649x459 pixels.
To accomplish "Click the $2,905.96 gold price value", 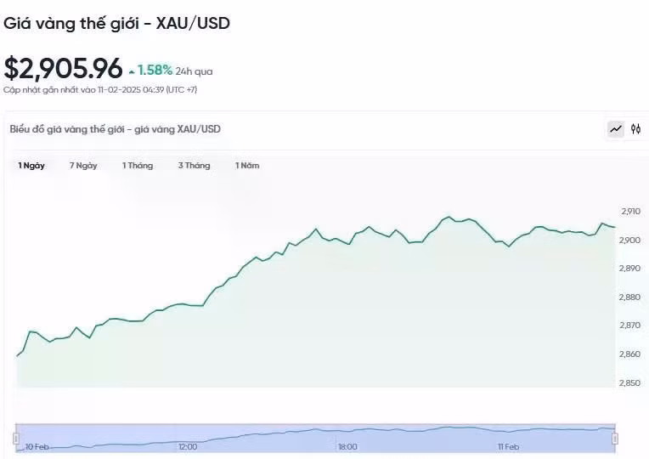I will [63, 69].
